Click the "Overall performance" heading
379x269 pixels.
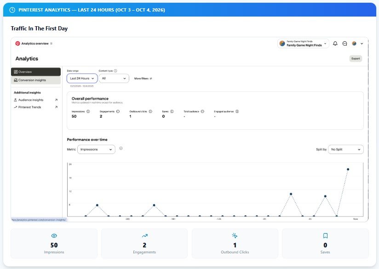tap(90, 98)
